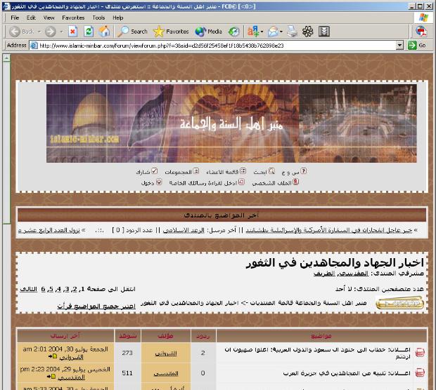
Task: Click the Forward navigation arrow icon
Action: pyautogui.click(x=51, y=32)
